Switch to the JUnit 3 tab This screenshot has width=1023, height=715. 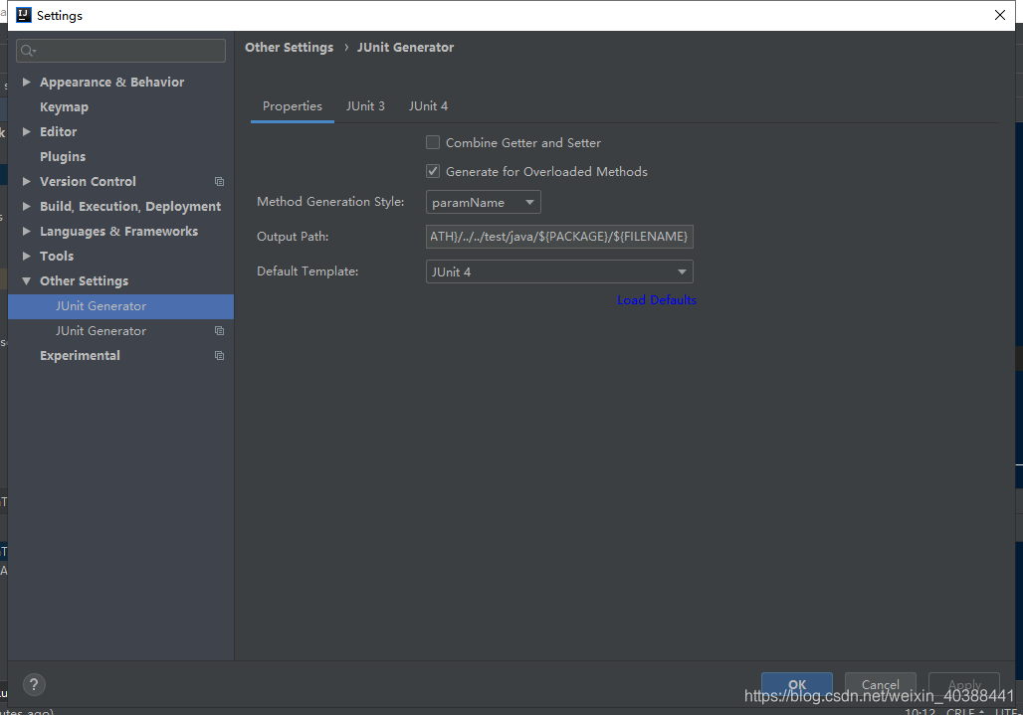point(365,106)
